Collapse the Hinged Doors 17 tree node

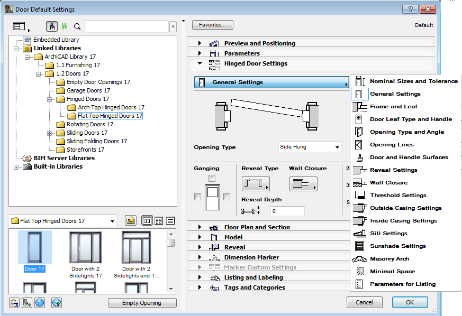(x=49, y=99)
